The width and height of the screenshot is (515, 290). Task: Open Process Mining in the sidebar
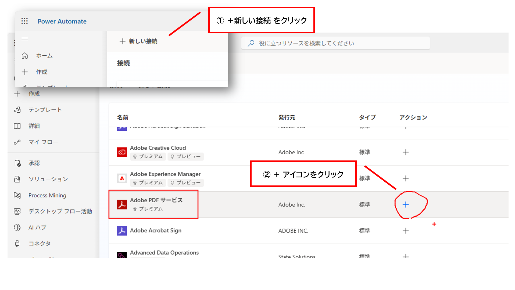(47, 195)
